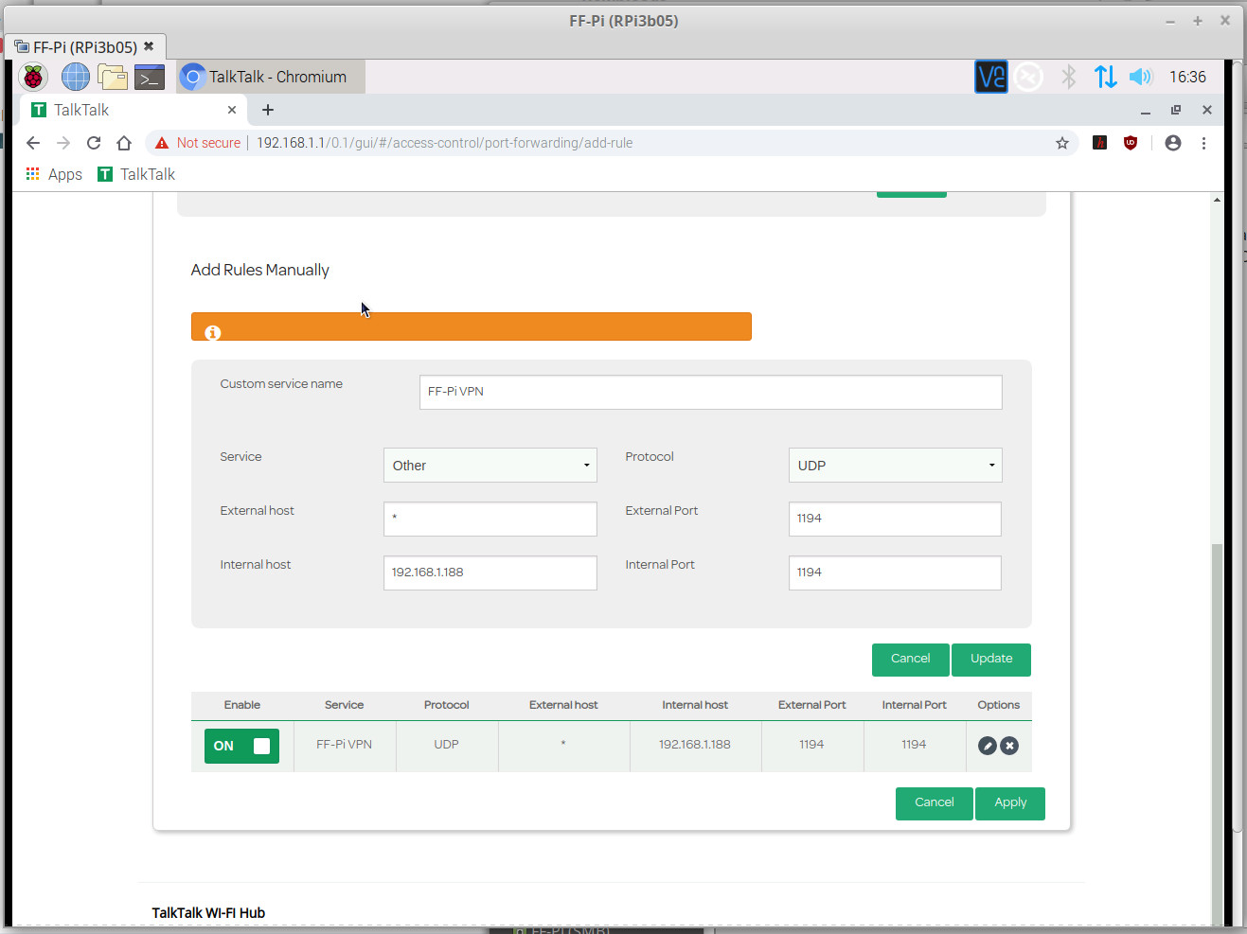This screenshot has height=934, width=1247.
Task: Reload the router page
Action: (93, 143)
